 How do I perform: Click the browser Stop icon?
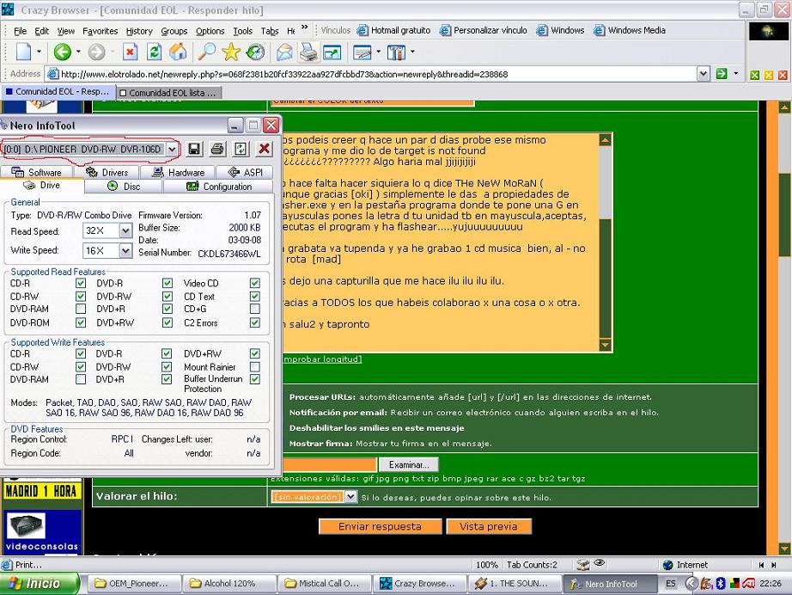coord(130,52)
